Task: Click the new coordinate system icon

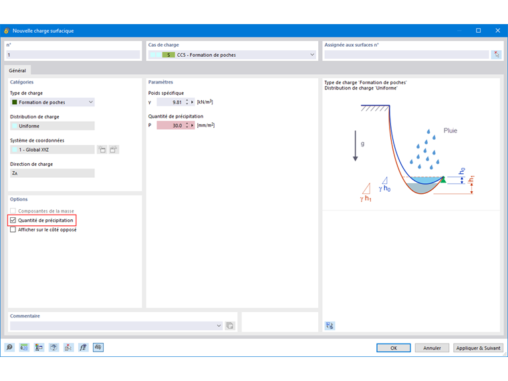Action: (102, 149)
